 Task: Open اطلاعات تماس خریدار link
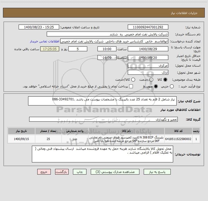[x=45, y=41]
